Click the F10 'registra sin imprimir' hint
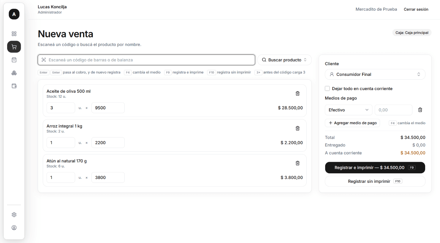The height and width of the screenshot is (243, 440). (229, 72)
